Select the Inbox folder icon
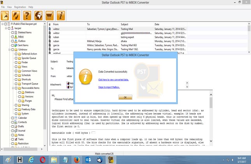 16,37
